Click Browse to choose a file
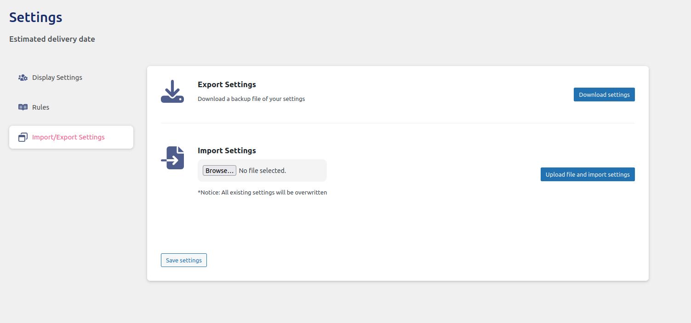This screenshot has width=691, height=323. pos(219,171)
